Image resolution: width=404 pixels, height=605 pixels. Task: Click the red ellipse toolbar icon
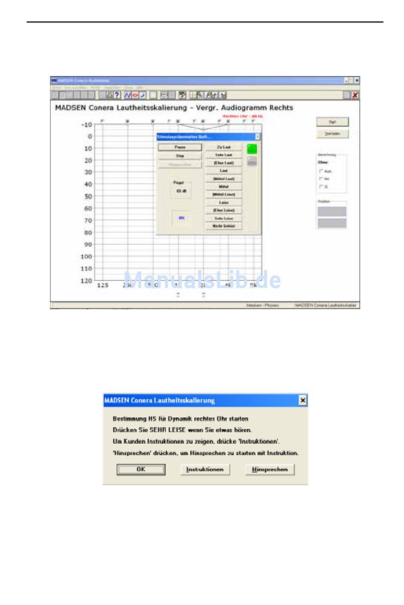(x=135, y=95)
